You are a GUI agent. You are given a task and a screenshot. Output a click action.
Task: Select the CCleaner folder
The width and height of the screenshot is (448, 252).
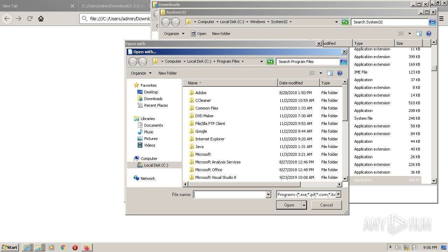click(x=203, y=100)
